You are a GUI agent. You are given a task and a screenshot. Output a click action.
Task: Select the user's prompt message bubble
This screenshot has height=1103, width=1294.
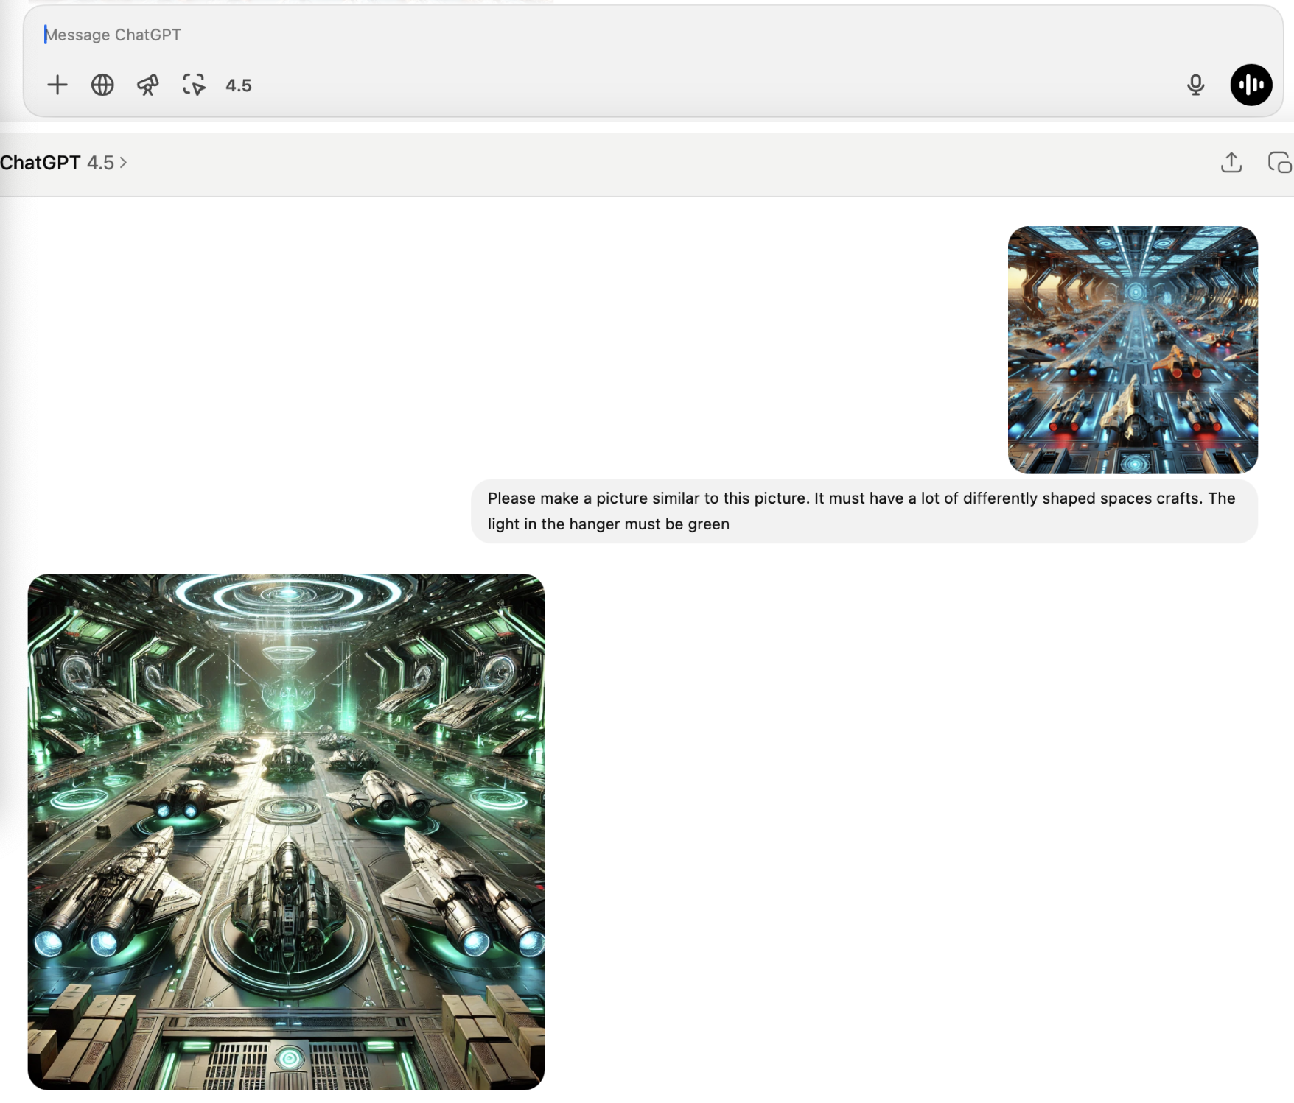click(x=866, y=511)
